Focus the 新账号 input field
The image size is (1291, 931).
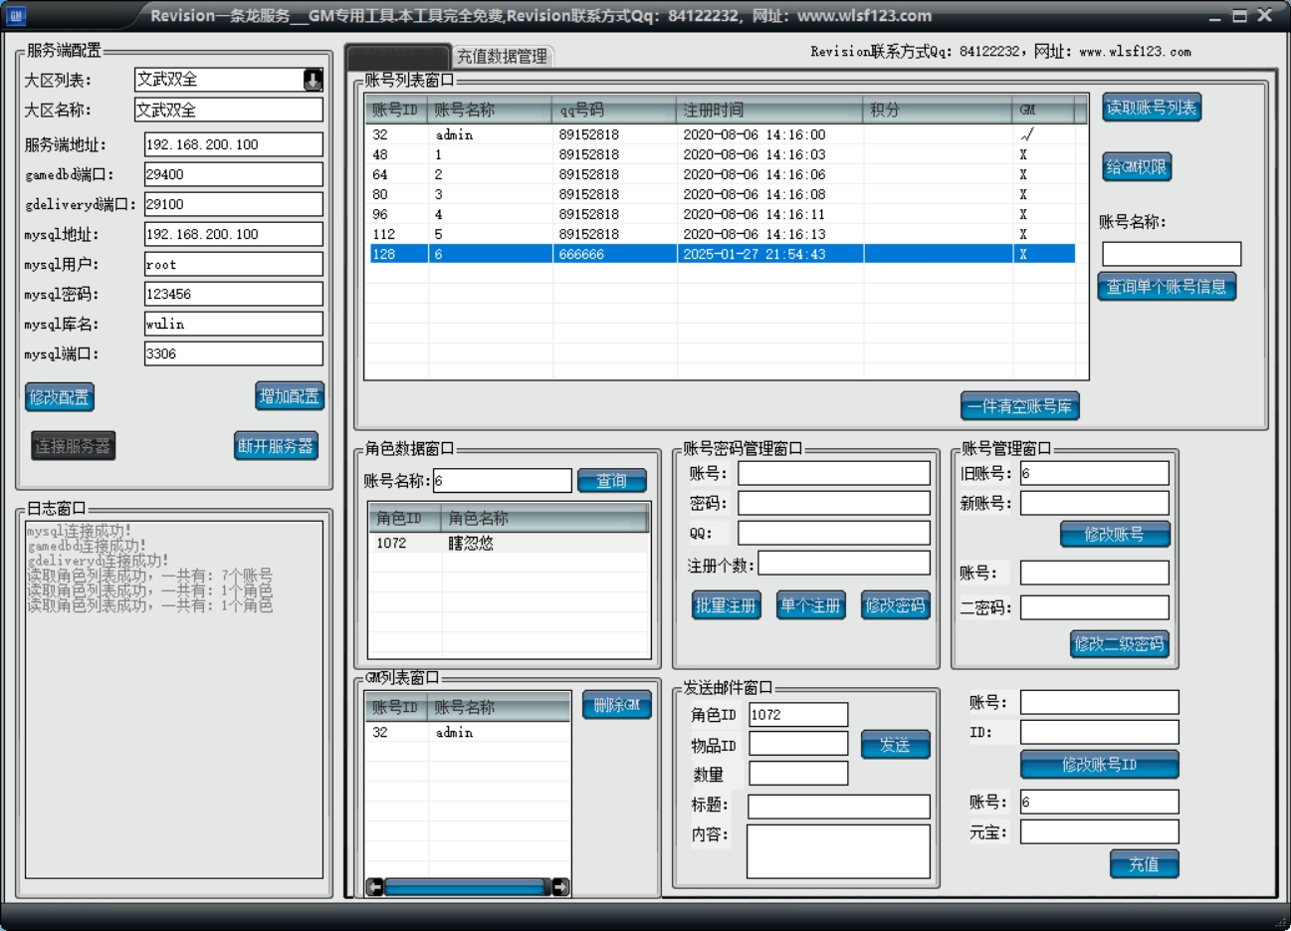click(1095, 503)
